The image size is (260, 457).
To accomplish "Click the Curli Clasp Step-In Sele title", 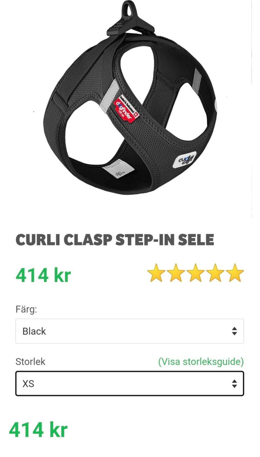I will tap(115, 240).
